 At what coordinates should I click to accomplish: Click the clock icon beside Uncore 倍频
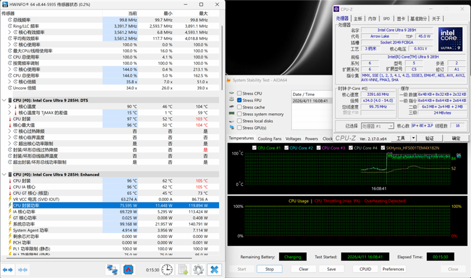point(10,88)
